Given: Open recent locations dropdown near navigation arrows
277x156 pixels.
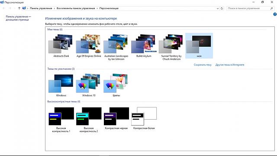Looking at the screenshot, I should pos(15,8).
